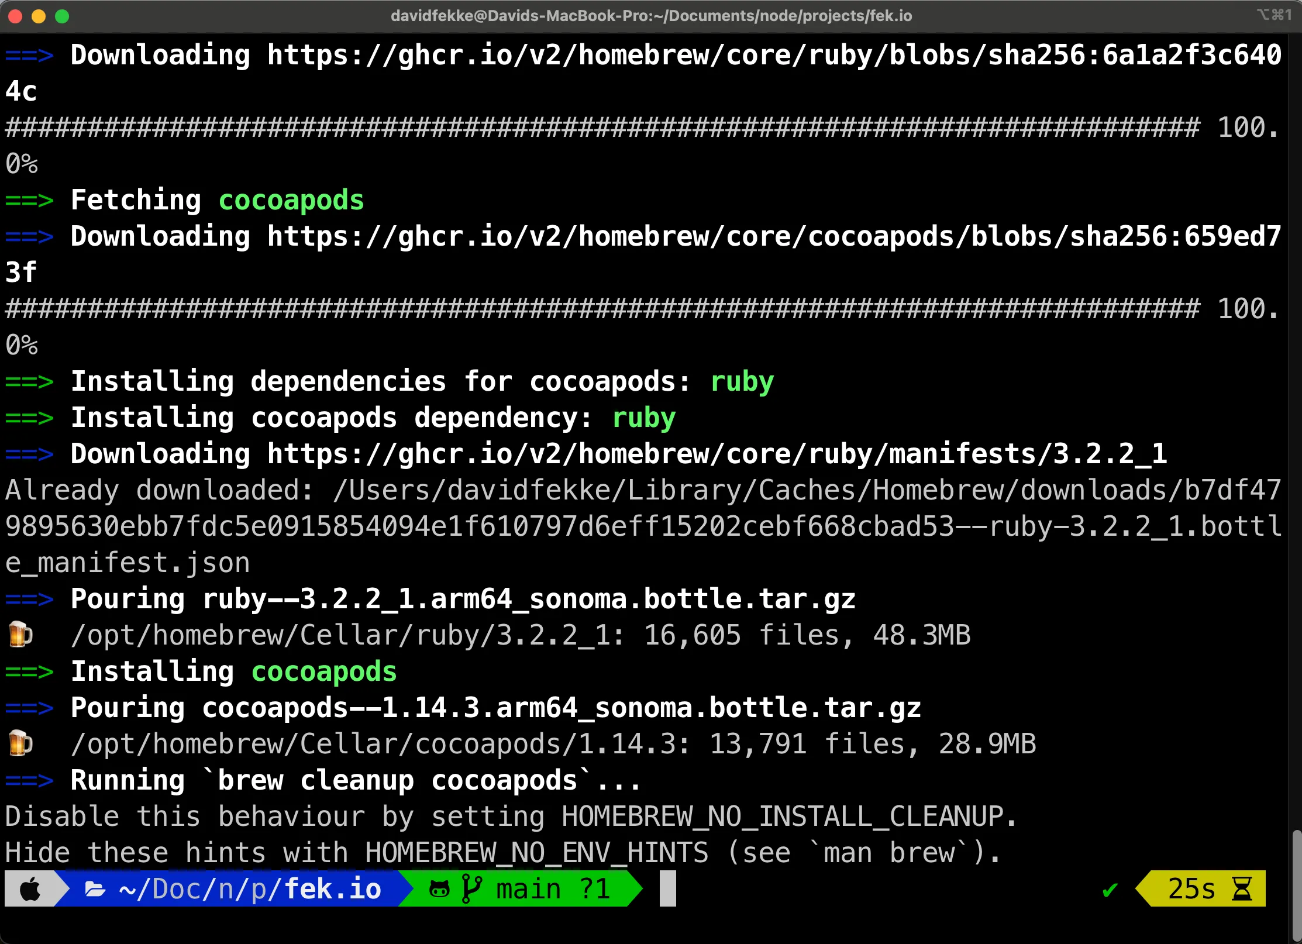1302x944 pixels.
Task: Click the keyboard shortcut indicator in the title bar
Action: pyautogui.click(x=1275, y=15)
